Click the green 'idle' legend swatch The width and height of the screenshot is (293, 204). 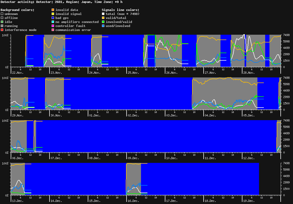click(x=2, y=22)
